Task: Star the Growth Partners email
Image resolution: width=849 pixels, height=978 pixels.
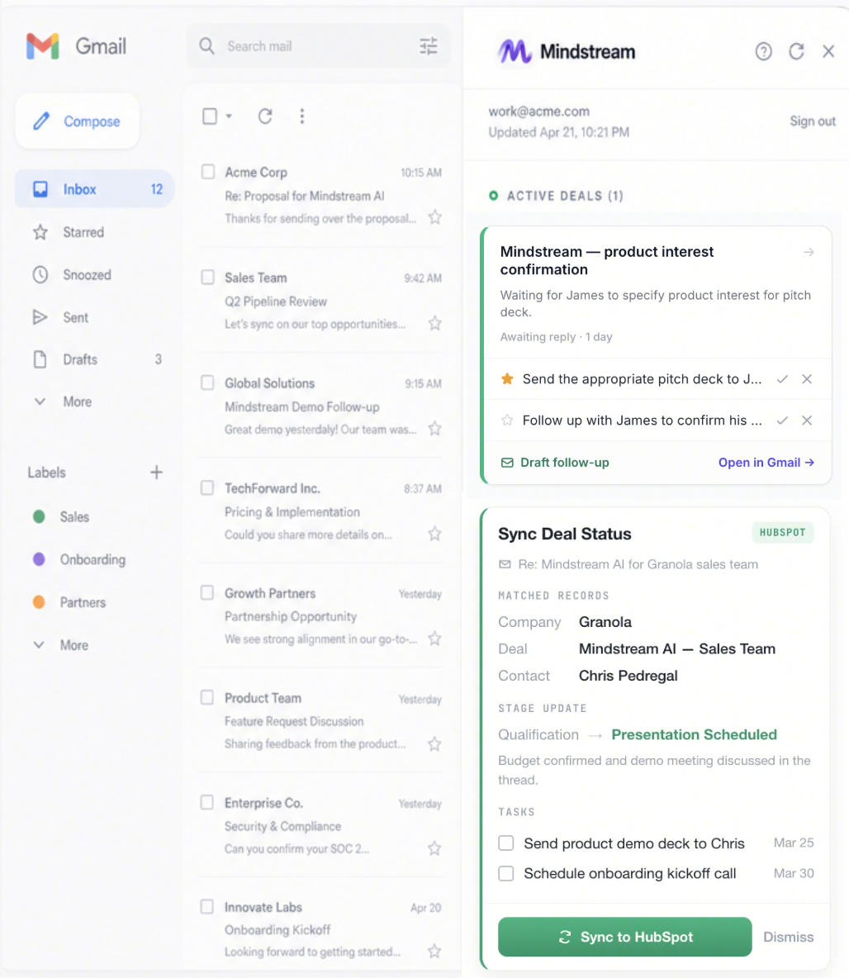Action: (x=434, y=639)
